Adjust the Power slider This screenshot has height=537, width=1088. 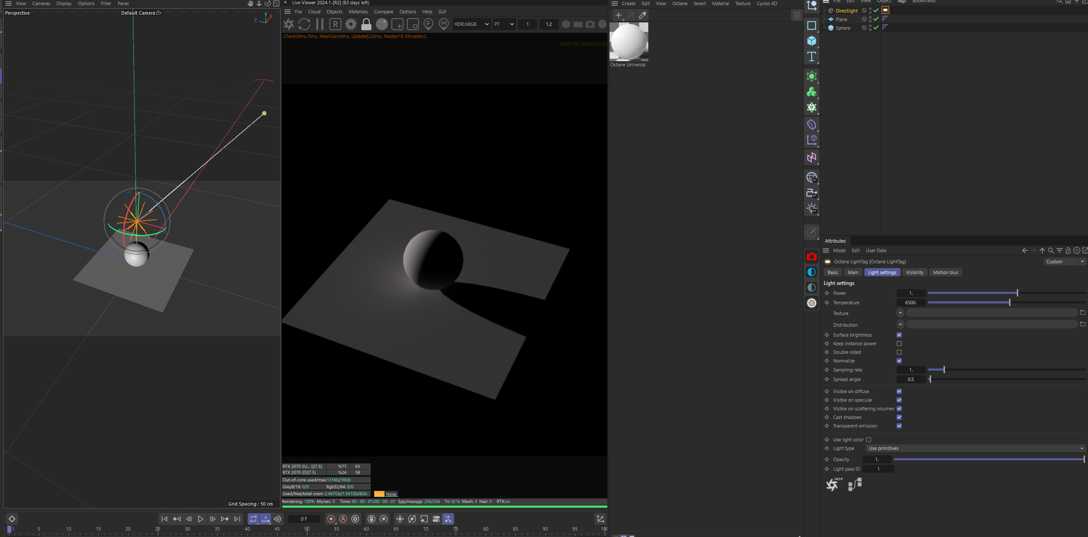[1017, 293]
